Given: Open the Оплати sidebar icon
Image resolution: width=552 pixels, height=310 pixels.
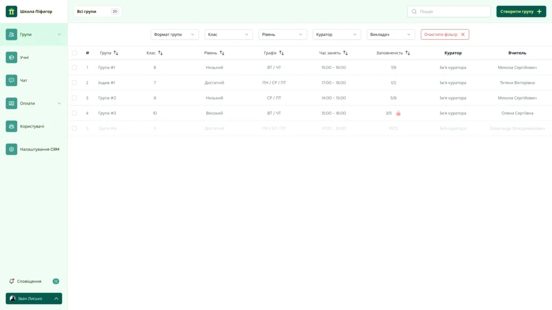Looking at the screenshot, I should [x=11, y=103].
